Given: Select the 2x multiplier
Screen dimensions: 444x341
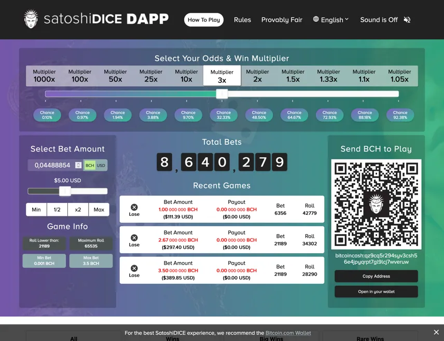Looking at the screenshot, I should [x=257, y=76].
